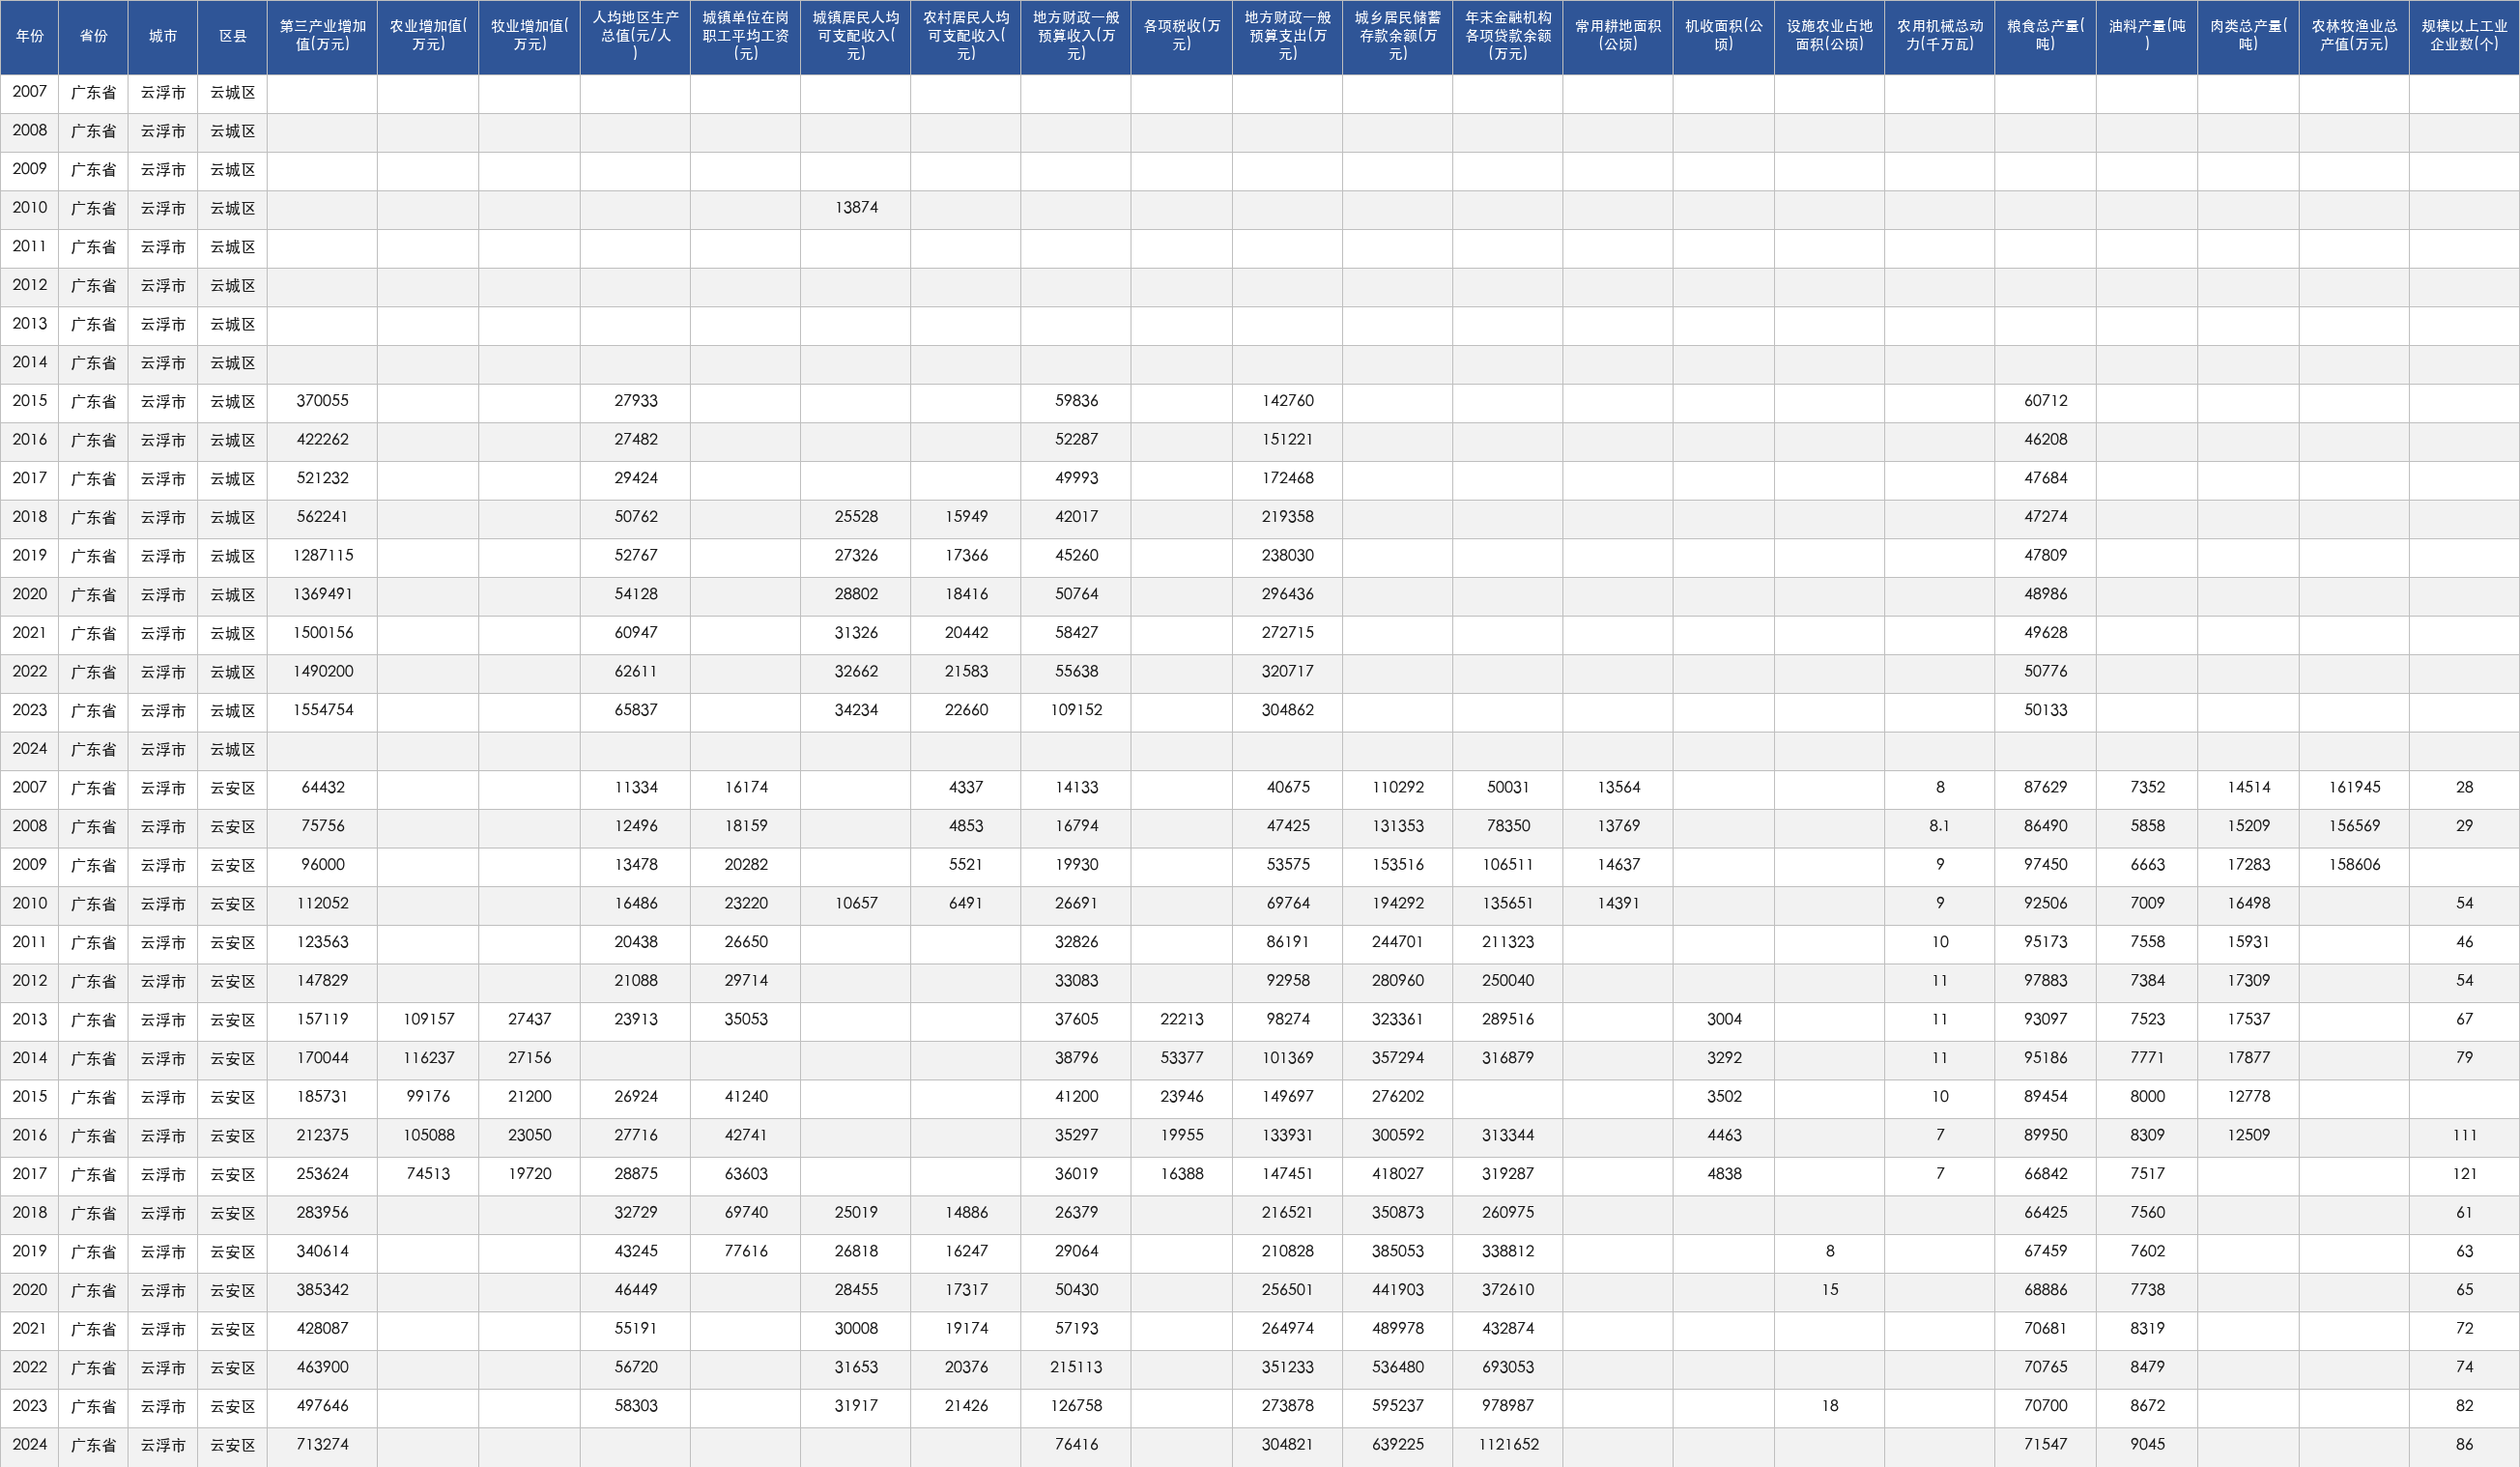This screenshot has width=2520, height=1467.
Task: Click the 13874 cell in 2010 row
Action: 856,208
